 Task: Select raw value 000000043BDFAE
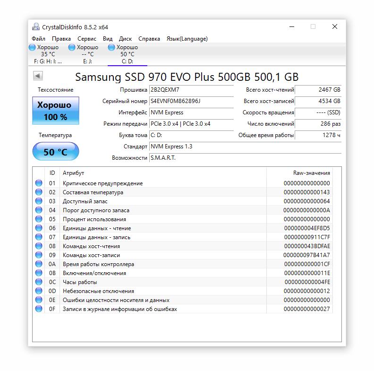tap(307, 246)
